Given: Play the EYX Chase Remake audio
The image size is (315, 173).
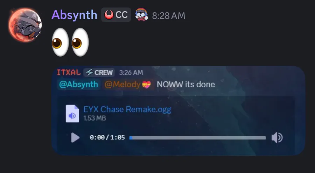Looking at the screenshot, I should [x=75, y=138].
